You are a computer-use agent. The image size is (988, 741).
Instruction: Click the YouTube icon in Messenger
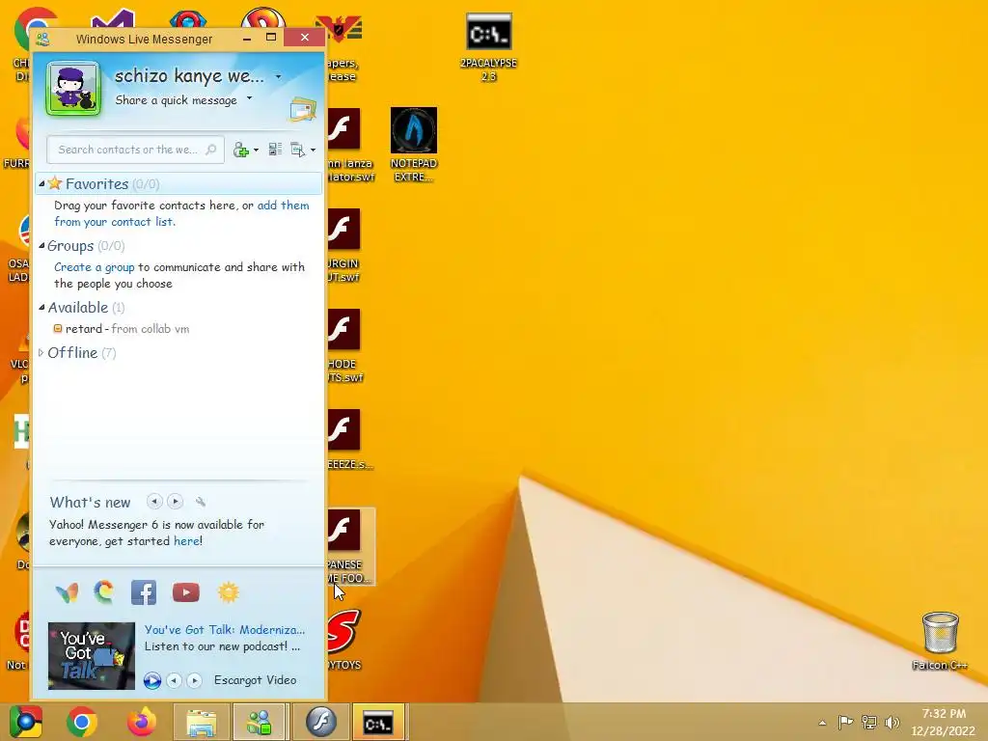tap(186, 593)
